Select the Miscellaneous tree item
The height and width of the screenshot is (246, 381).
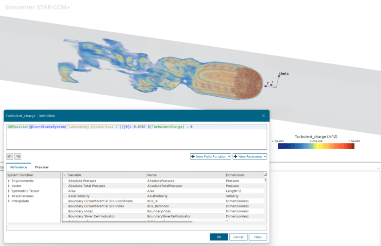point(22,196)
